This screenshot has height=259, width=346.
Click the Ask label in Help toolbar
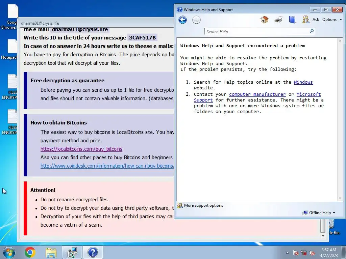click(316, 19)
